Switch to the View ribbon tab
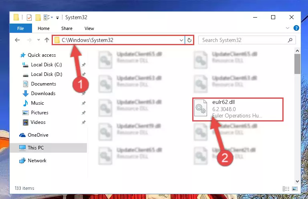The width and height of the screenshot is (308, 199). (x=89, y=28)
